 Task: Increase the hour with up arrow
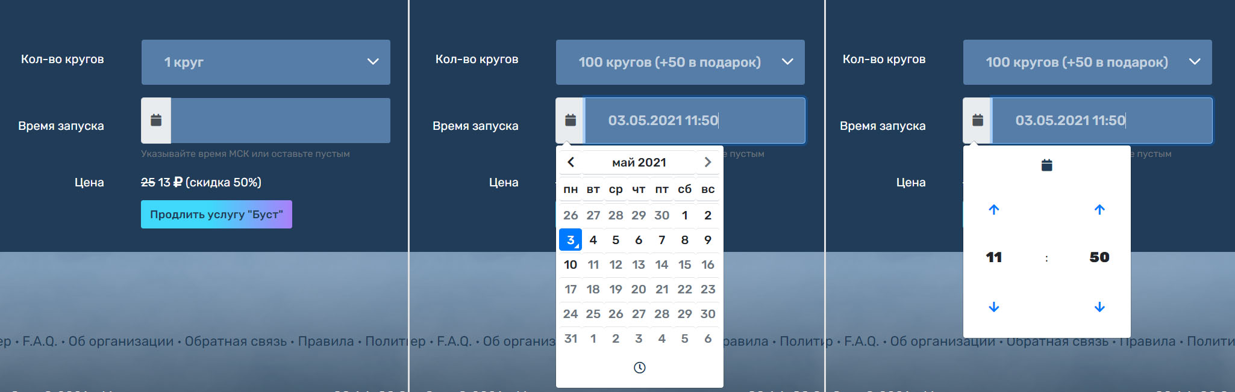(x=994, y=209)
